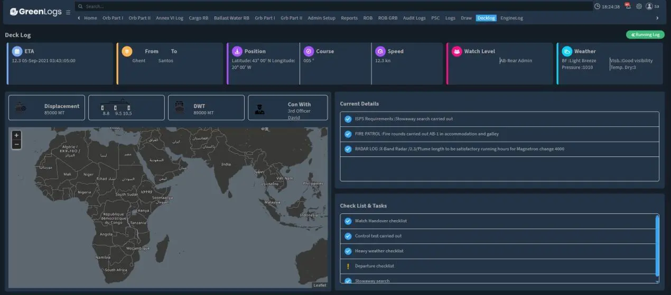The height and width of the screenshot is (295, 671).
Task: Click the GreenLogs logo
Action: [36, 12]
